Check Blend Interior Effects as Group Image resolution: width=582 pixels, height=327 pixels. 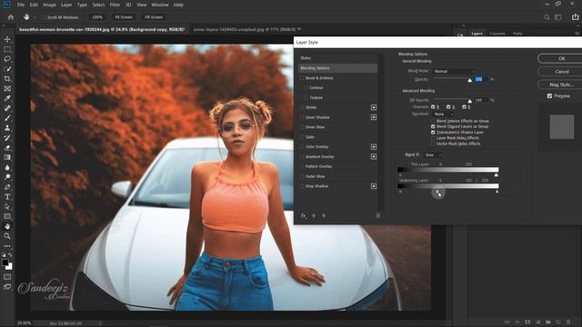[433, 121]
